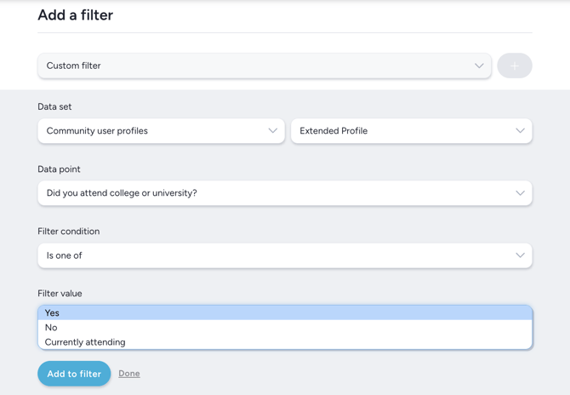This screenshot has width=570, height=395.
Task: Select 'No' in the Filter value list
Action: (x=52, y=328)
